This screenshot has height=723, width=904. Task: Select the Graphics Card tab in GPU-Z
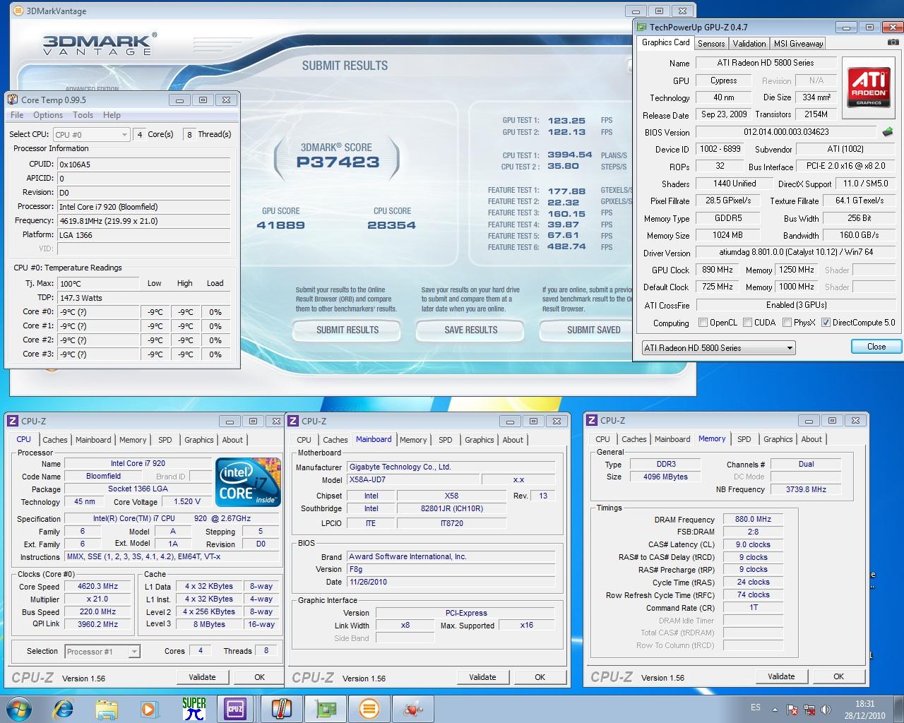[665, 42]
